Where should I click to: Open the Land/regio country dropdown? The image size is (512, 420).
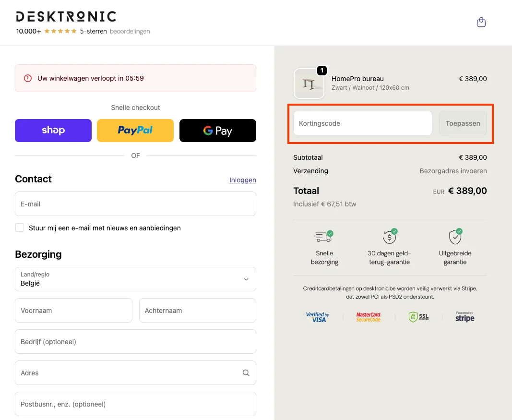coord(135,279)
